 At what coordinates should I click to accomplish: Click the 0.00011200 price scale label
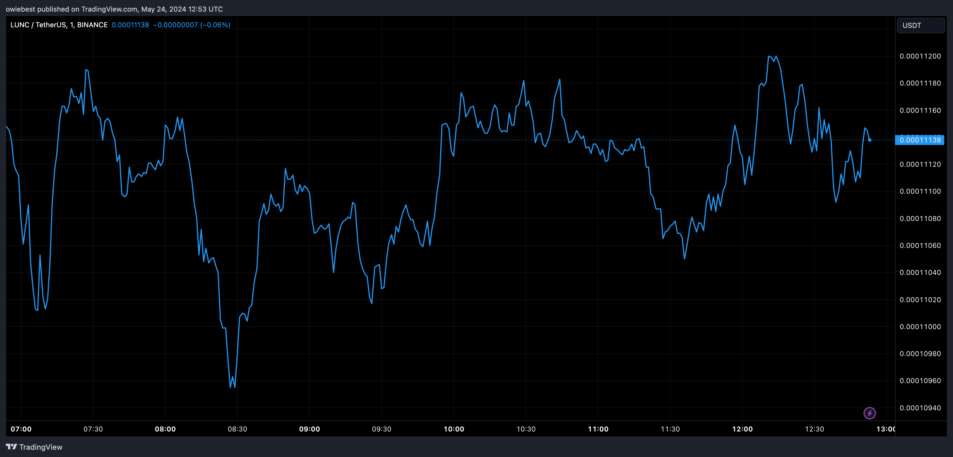tap(920, 56)
